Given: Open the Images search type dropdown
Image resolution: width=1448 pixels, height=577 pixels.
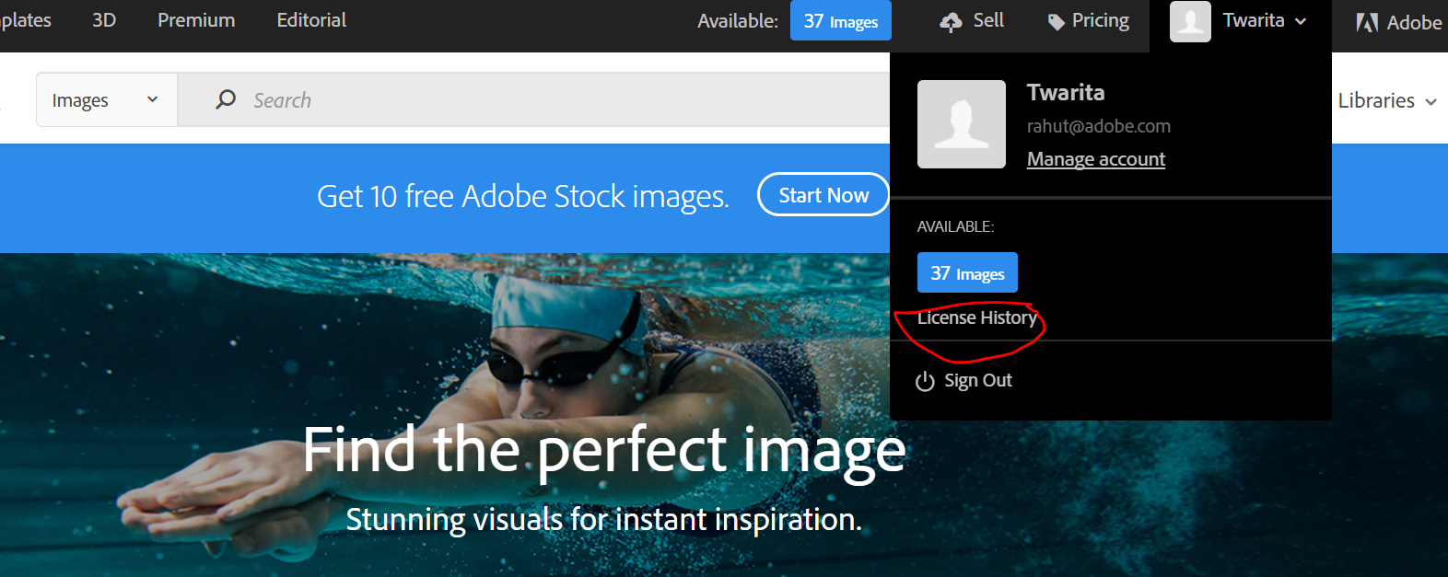Looking at the screenshot, I should 107,99.
